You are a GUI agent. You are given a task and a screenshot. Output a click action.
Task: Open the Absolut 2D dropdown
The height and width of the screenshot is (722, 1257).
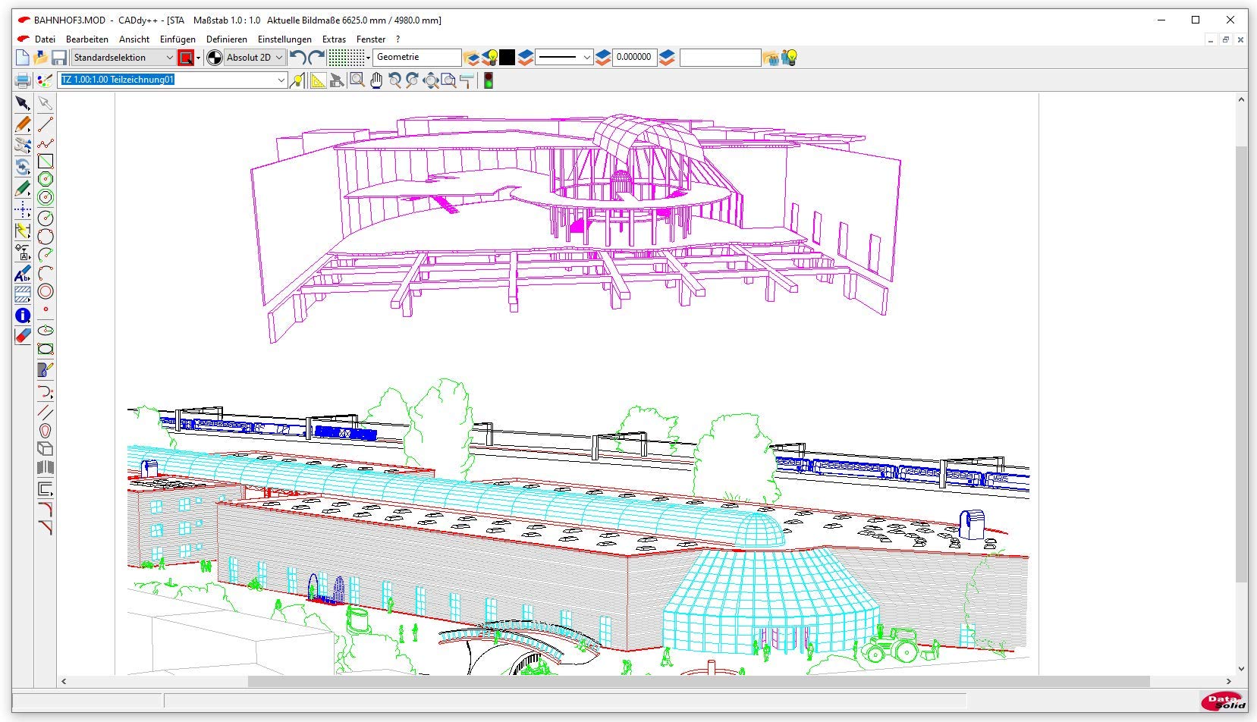(255, 58)
